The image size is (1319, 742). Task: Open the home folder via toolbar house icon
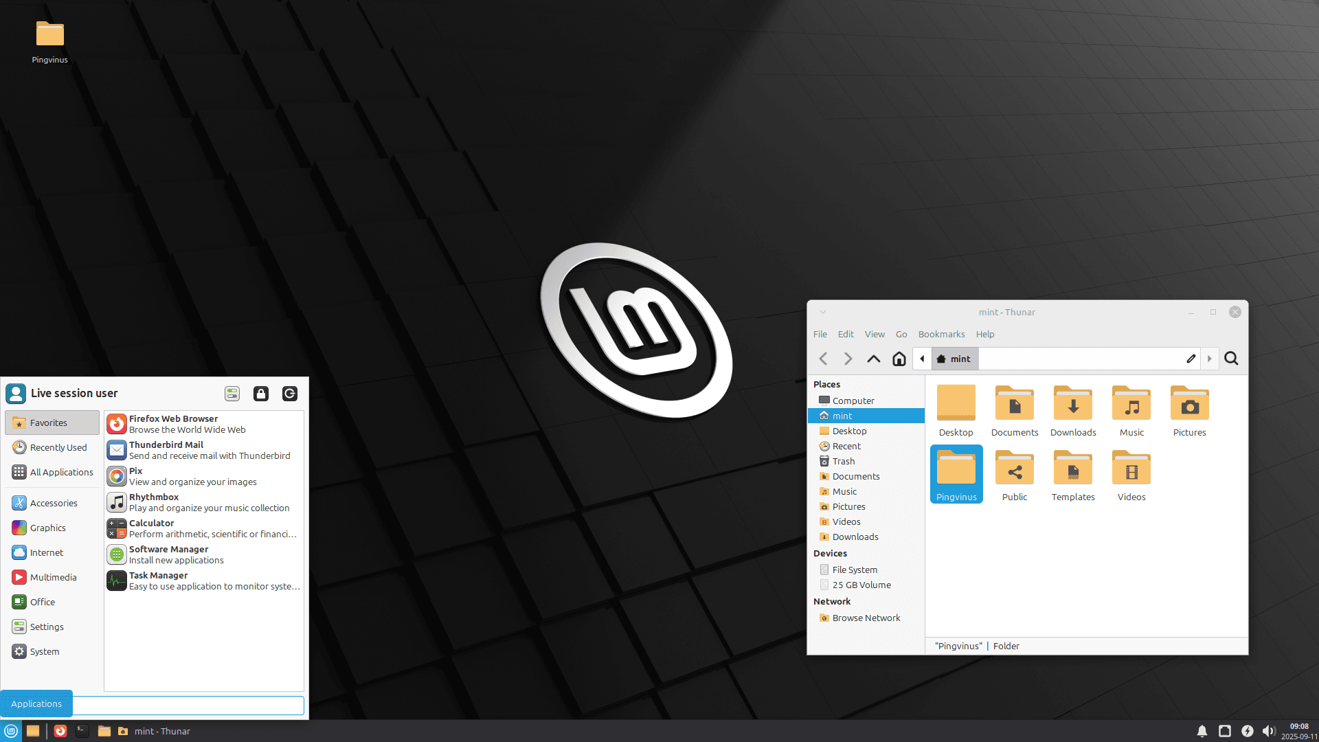899,358
